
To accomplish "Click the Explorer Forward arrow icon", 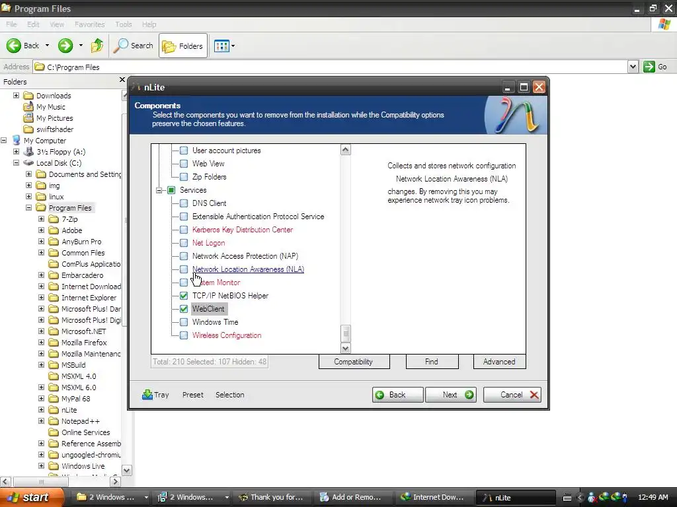I will pyautogui.click(x=65, y=46).
